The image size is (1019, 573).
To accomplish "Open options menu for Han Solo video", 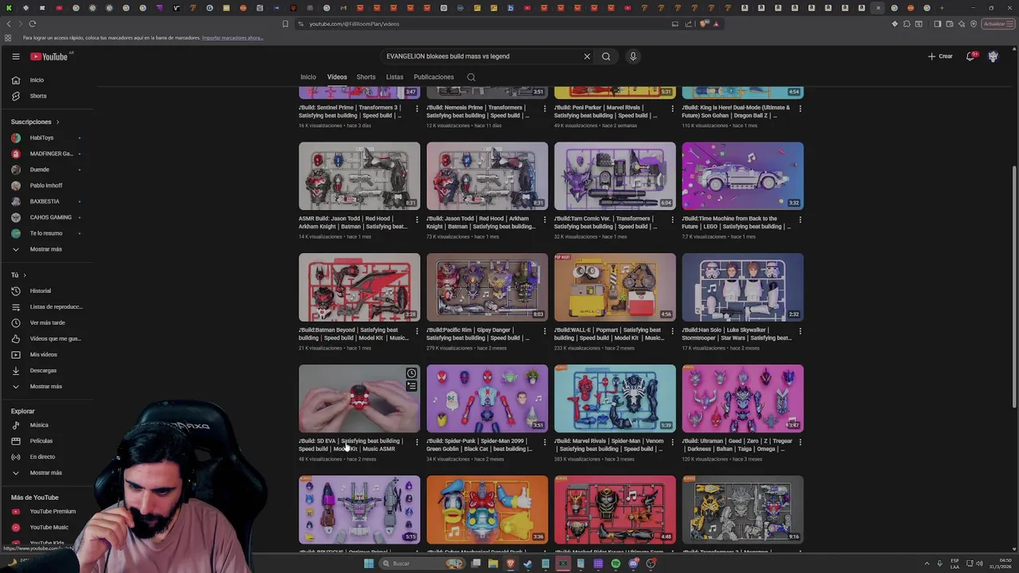I will [x=800, y=331].
